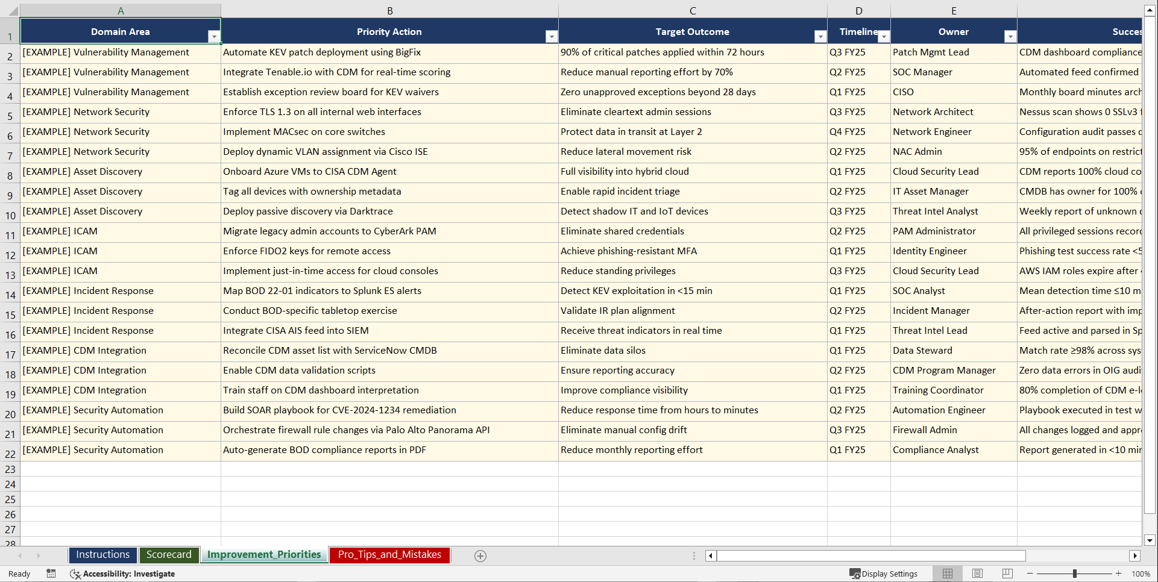Click the Display Settings icon
1158x582 pixels.
coord(884,574)
